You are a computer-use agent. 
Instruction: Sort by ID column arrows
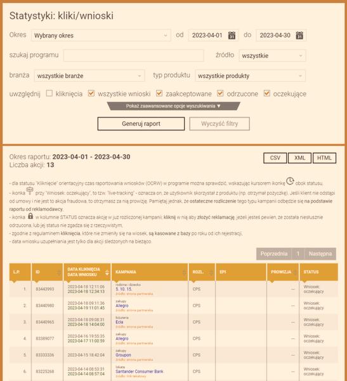point(59,272)
